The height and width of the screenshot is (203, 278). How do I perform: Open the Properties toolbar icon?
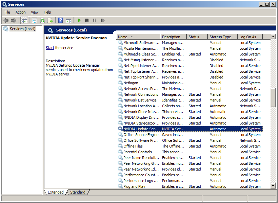[x=34, y=21]
